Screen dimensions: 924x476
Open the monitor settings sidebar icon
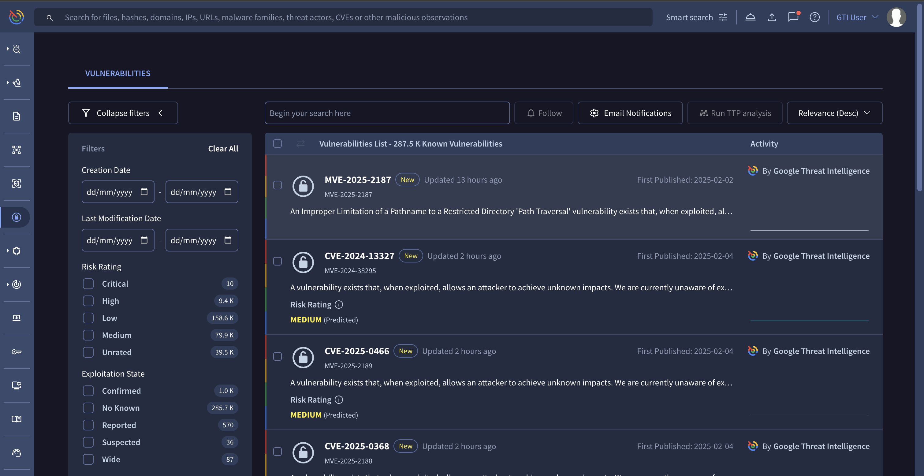(x=17, y=385)
